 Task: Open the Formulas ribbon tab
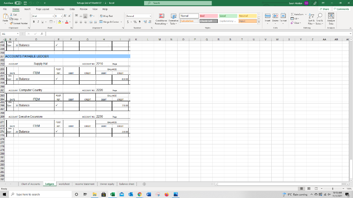pyautogui.click(x=59, y=9)
